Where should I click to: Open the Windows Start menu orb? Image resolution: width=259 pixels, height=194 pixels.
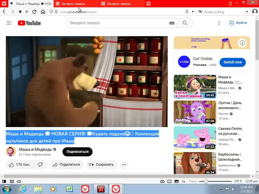(7, 189)
